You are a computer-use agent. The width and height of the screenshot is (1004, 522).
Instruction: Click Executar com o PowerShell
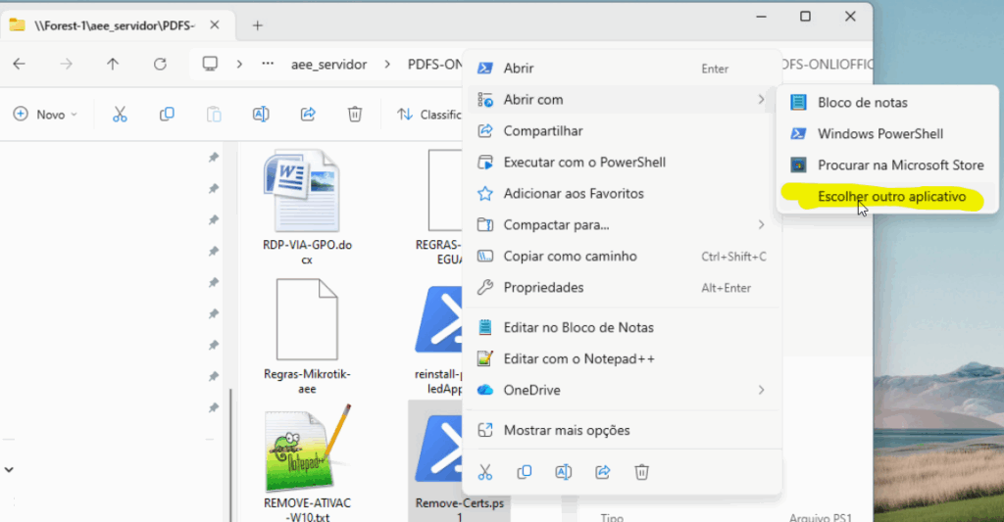(x=583, y=163)
